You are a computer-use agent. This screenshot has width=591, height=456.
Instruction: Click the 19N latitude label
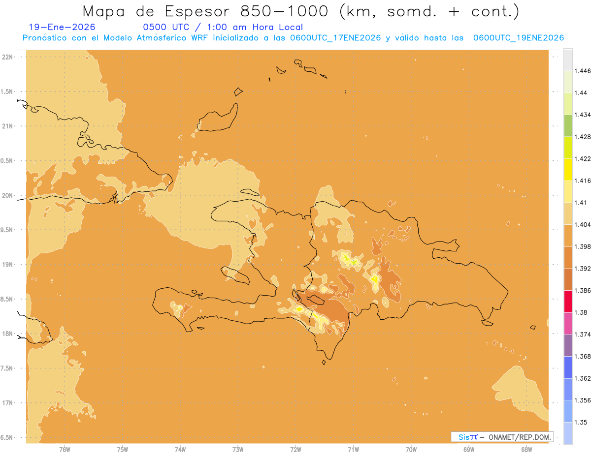8,264
